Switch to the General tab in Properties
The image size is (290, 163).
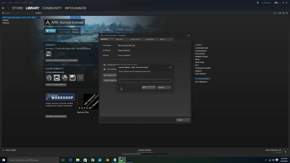[x=107, y=39]
